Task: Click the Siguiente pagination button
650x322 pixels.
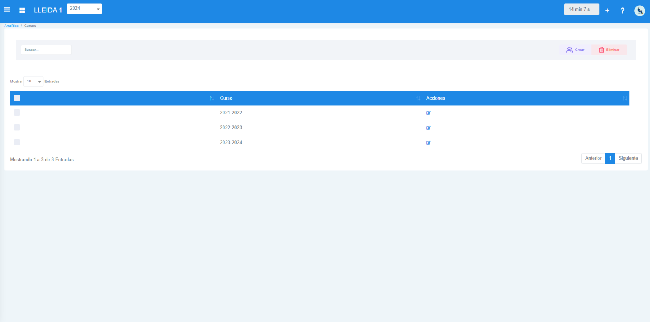Action: pyautogui.click(x=628, y=158)
